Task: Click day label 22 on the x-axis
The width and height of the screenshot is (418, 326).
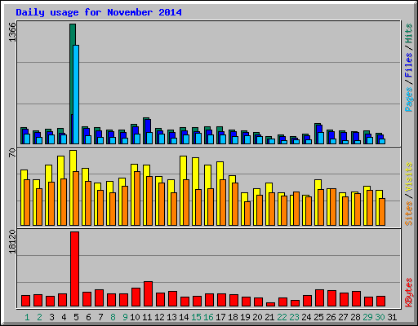Action: (x=282, y=317)
